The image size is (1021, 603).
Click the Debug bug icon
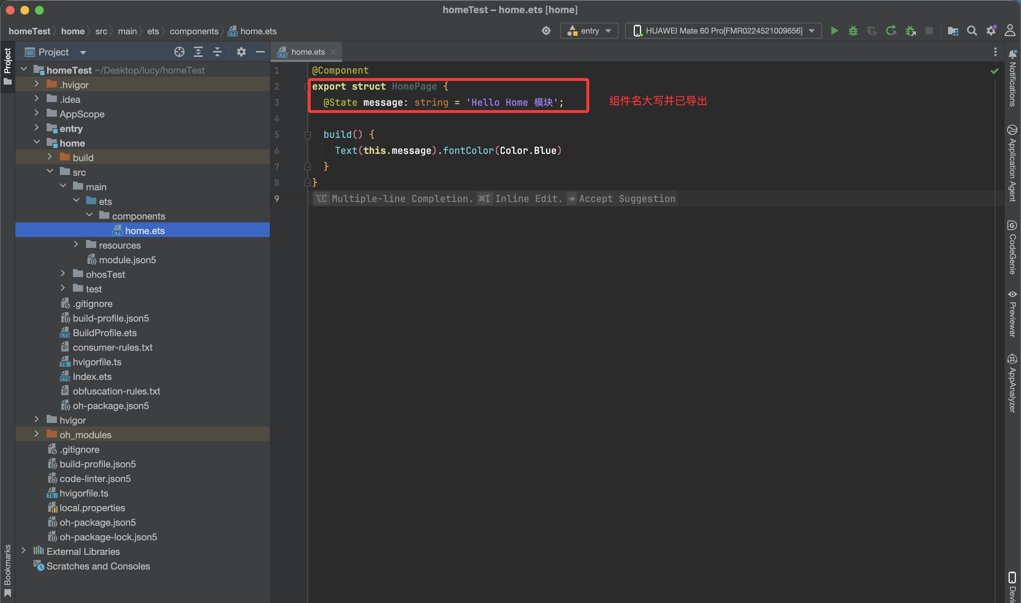pyautogui.click(x=853, y=31)
